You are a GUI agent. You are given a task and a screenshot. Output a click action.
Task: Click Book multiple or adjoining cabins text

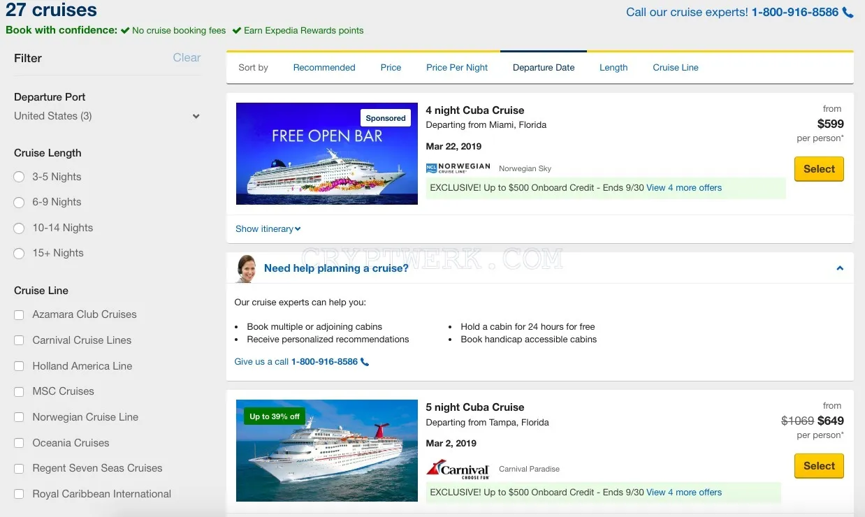click(x=314, y=327)
